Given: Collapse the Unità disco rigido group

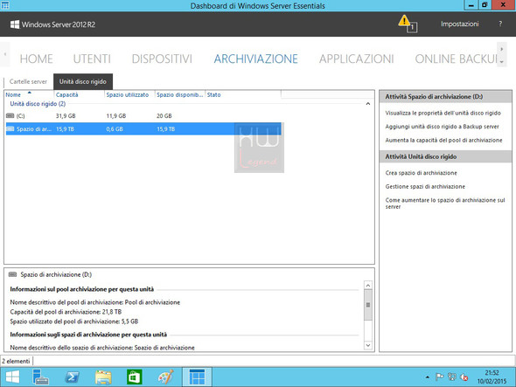Looking at the screenshot, I should pos(368,104).
